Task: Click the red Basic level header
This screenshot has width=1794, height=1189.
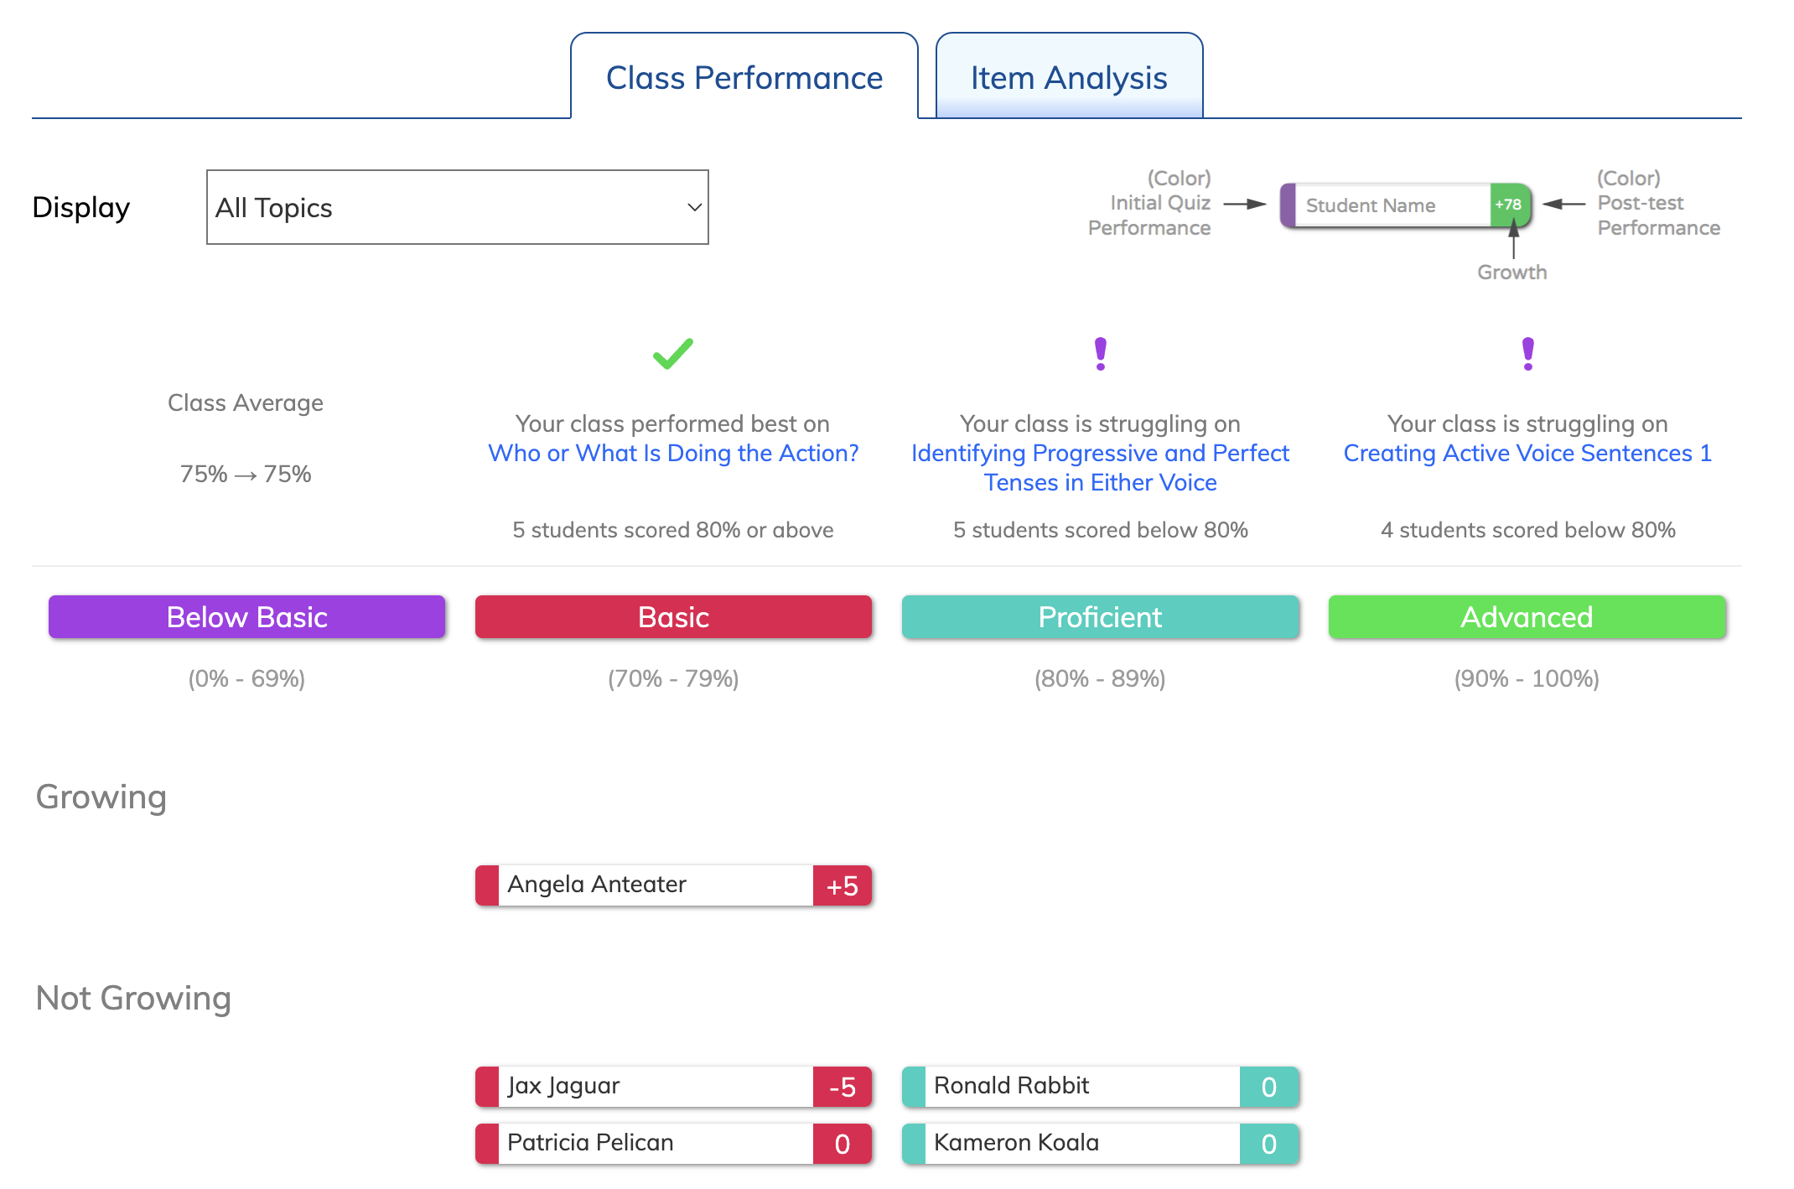Action: click(x=673, y=617)
